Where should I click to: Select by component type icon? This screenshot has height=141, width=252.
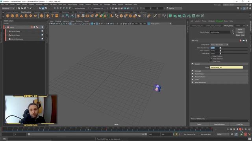point(46,8)
